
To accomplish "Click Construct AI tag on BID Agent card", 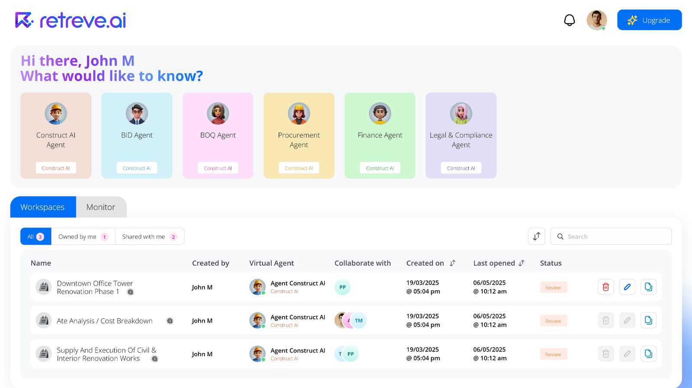I will [137, 168].
